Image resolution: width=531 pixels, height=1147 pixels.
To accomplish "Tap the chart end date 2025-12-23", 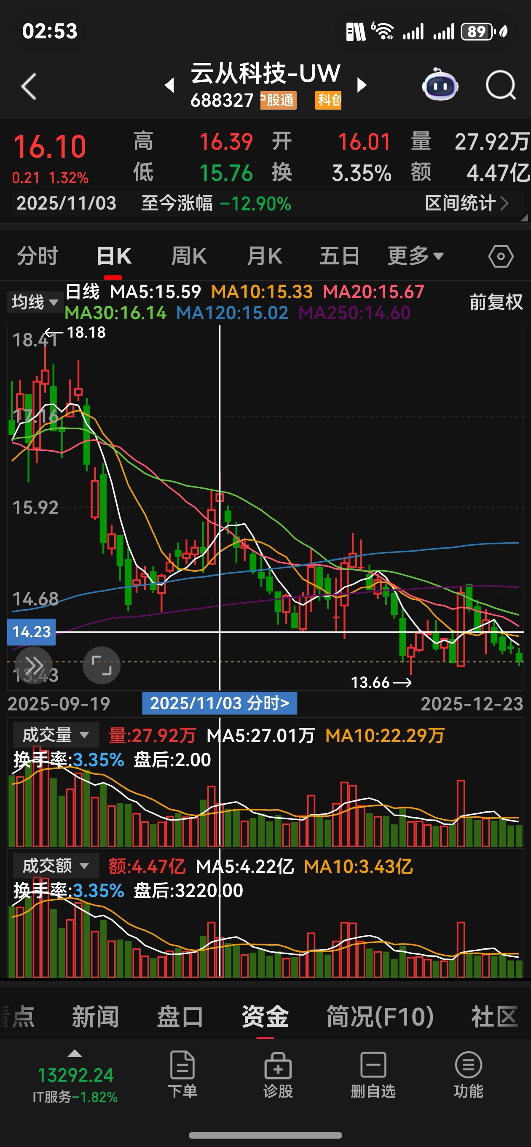I will coord(472,704).
